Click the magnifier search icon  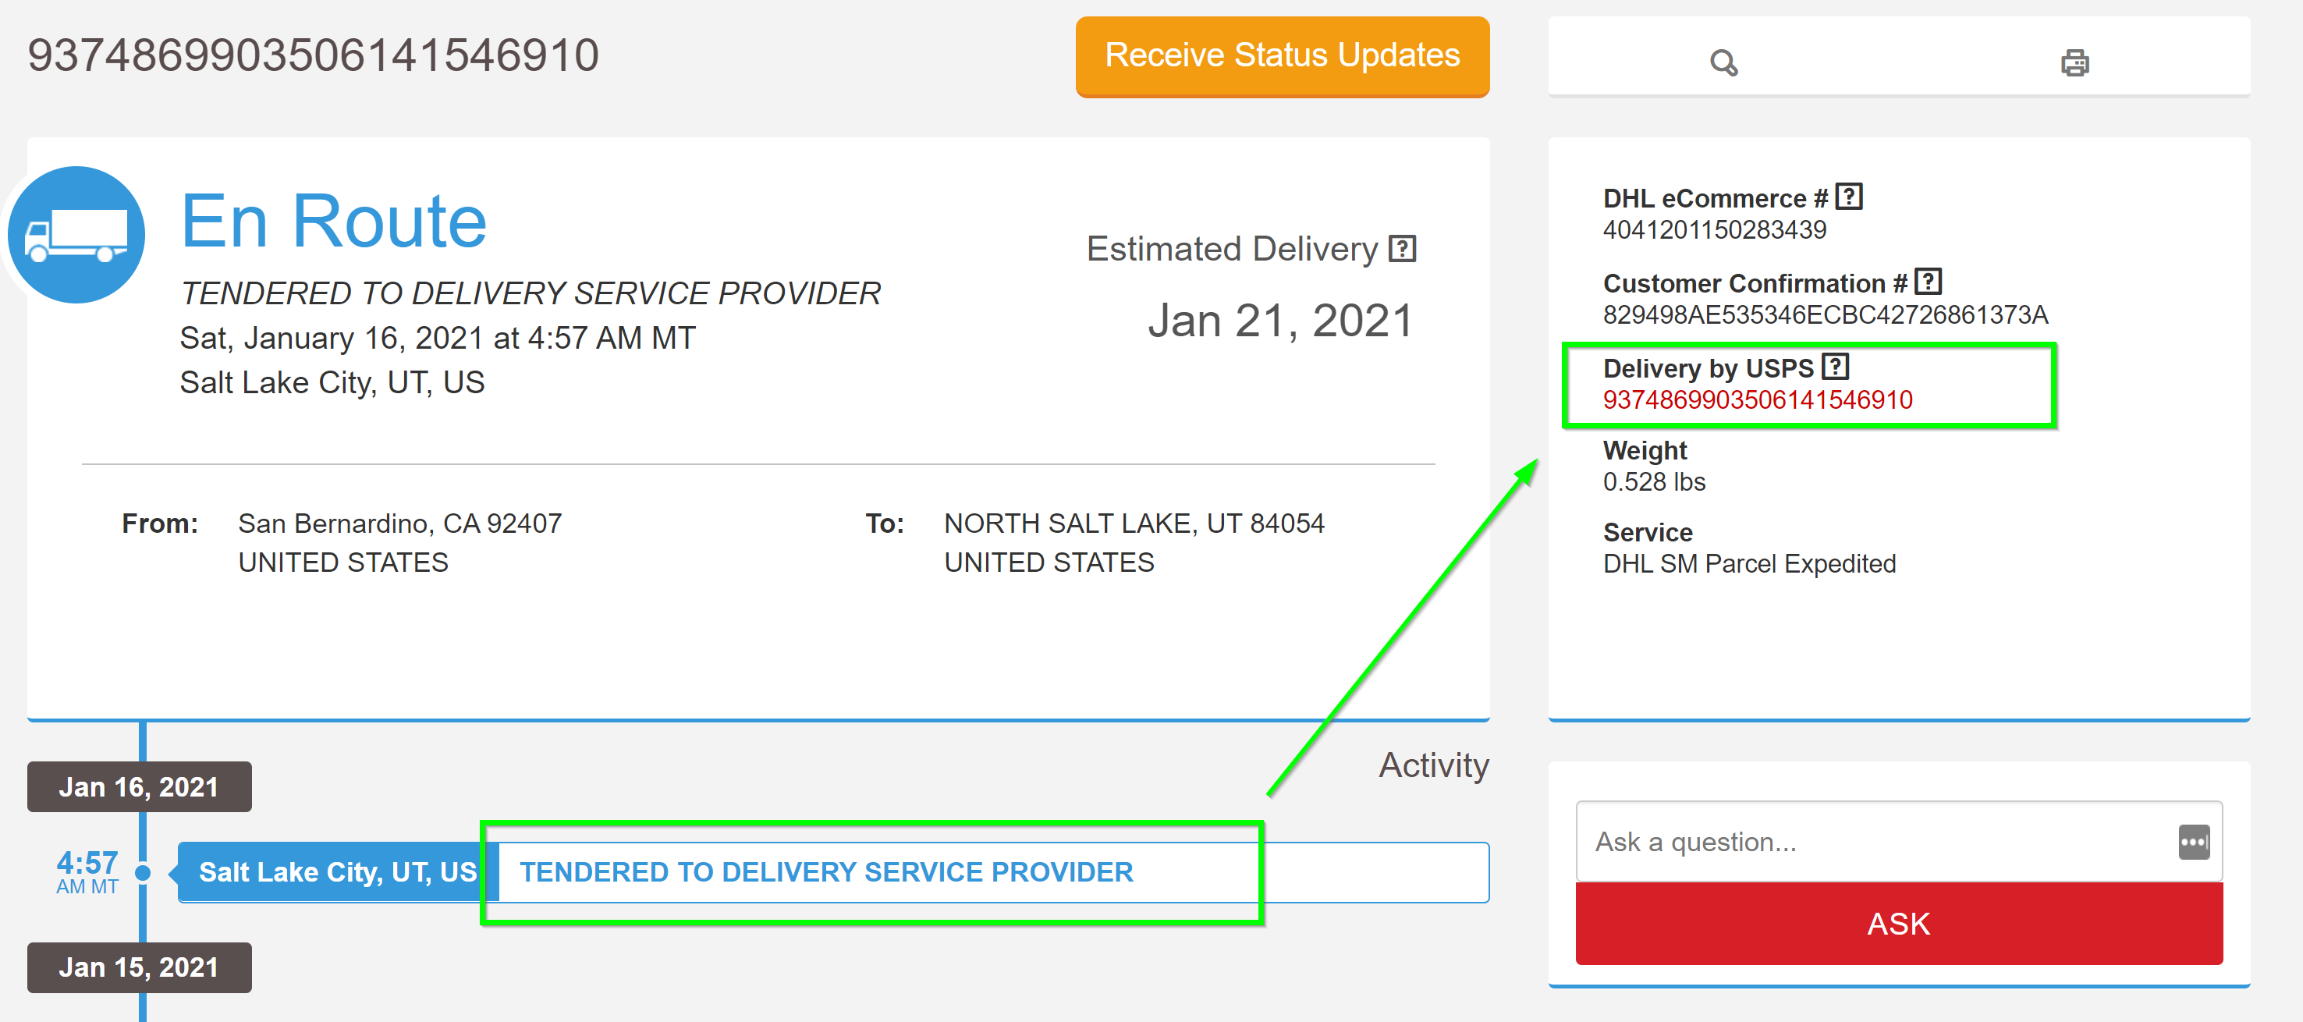[1723, 62]
